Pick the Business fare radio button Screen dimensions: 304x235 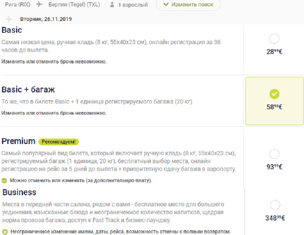(x=275, y=205)
